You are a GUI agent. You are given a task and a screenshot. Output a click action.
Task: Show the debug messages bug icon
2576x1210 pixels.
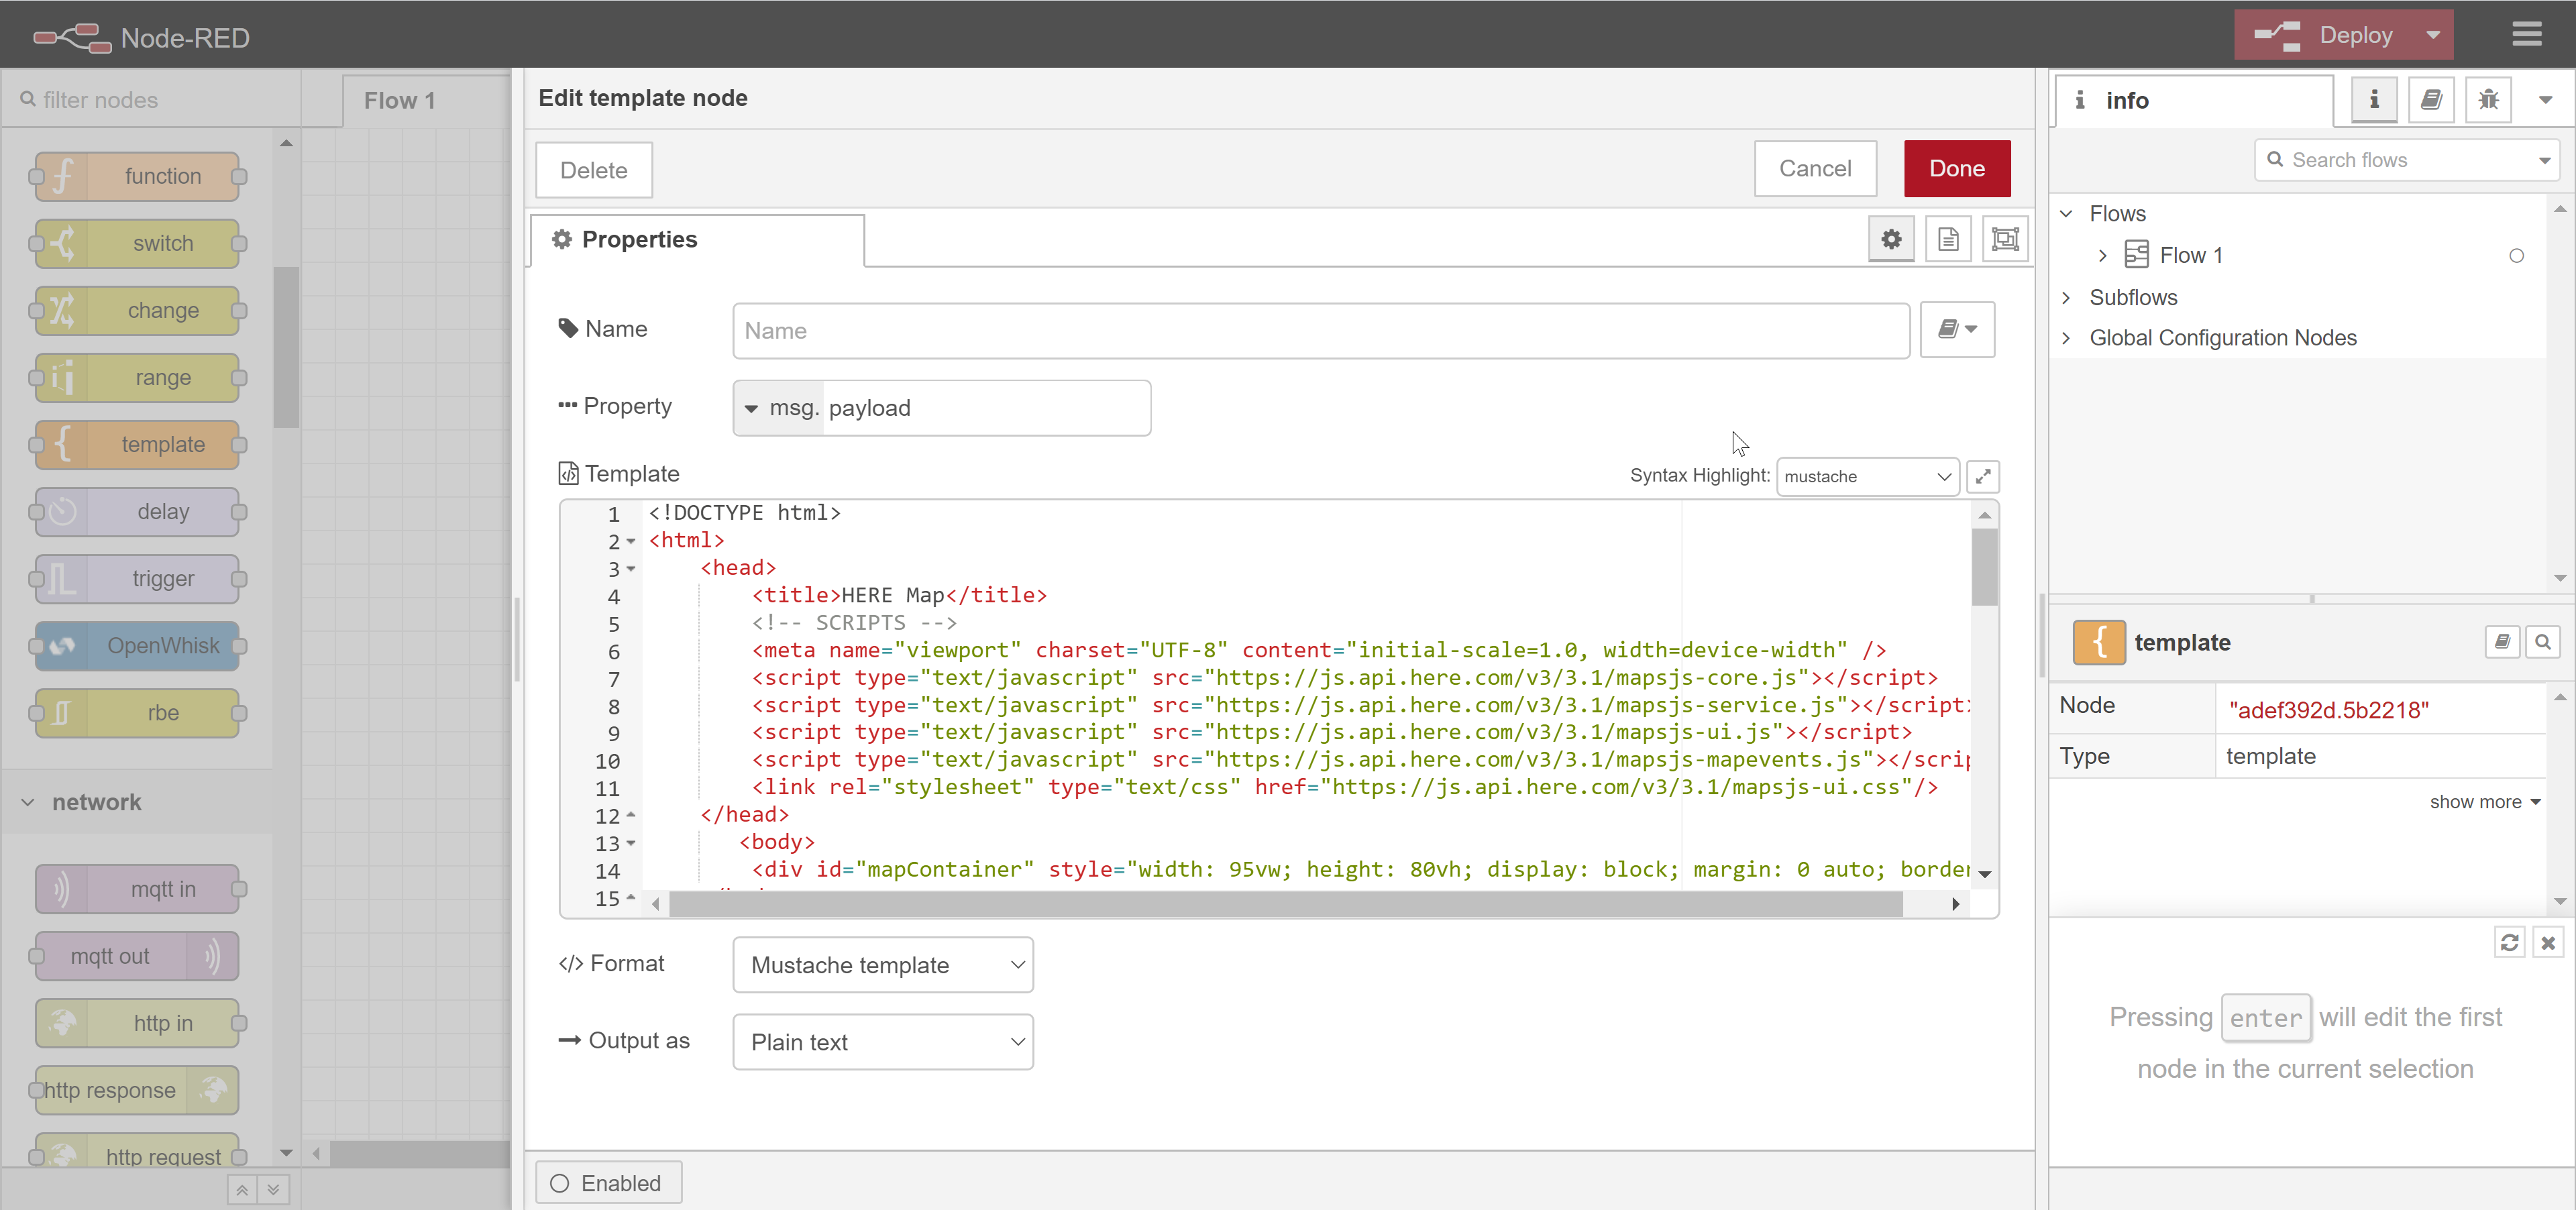click(2488, 100)
